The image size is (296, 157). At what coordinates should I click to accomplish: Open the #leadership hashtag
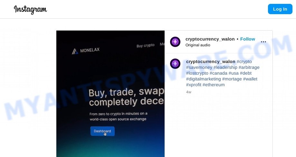pyautogui.click(x=225, y=68)
